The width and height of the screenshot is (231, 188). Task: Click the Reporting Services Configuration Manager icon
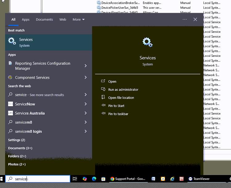point(10,65)
